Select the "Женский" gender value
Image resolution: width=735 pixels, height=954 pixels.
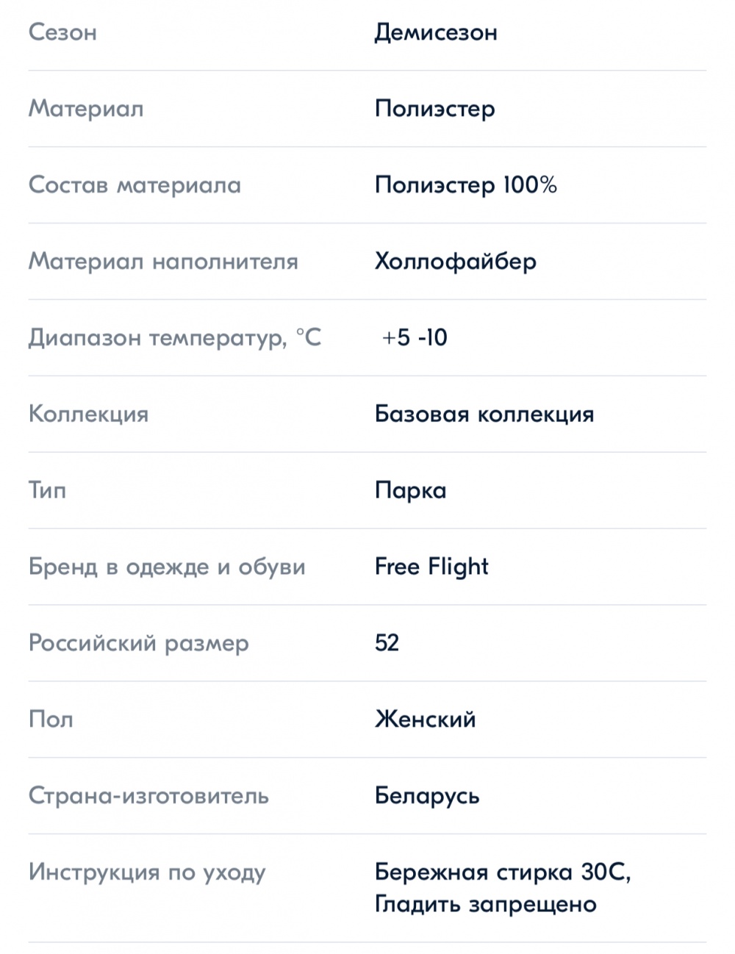coord(425,720)
